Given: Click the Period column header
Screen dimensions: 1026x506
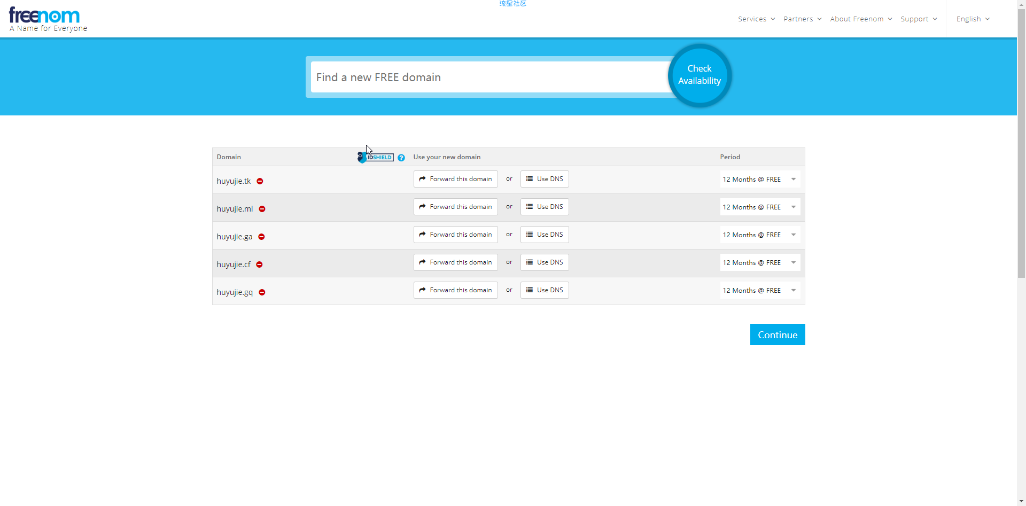Looking at the screenshot, I should pyautogui.click(x=730, y=157).
